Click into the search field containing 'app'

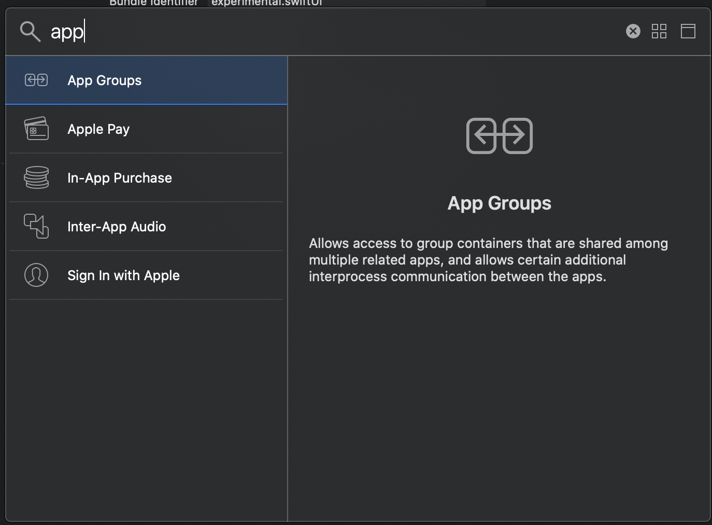point(311,32)
